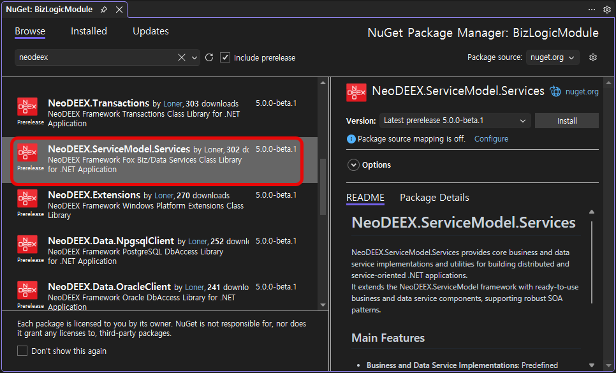Image resolution: width=616 pixels, height=373 pixels.
Task: Click the Main Features heading
Action: pos(388,338)
